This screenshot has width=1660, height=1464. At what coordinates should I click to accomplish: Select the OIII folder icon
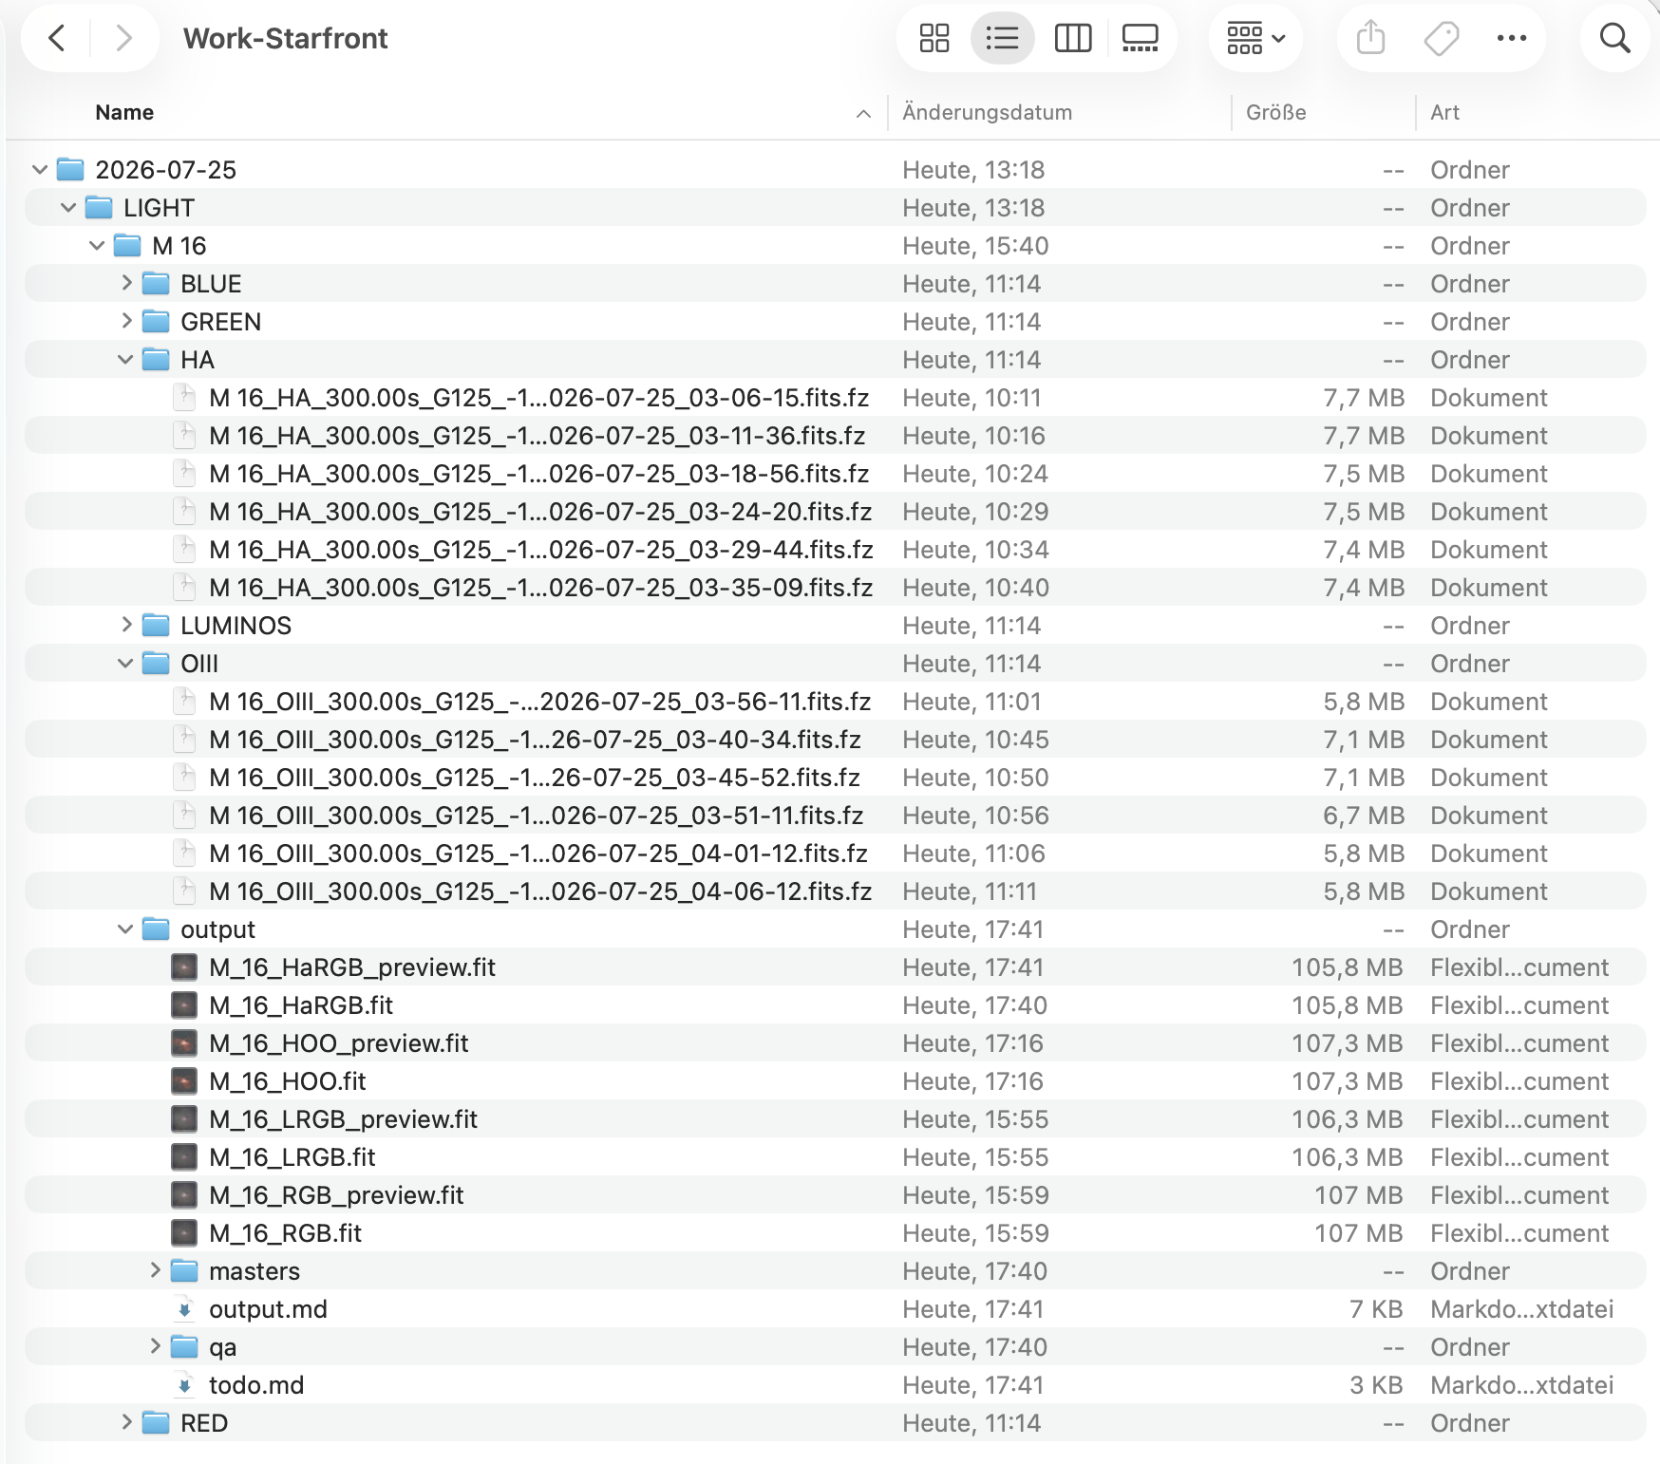(156, 664)
